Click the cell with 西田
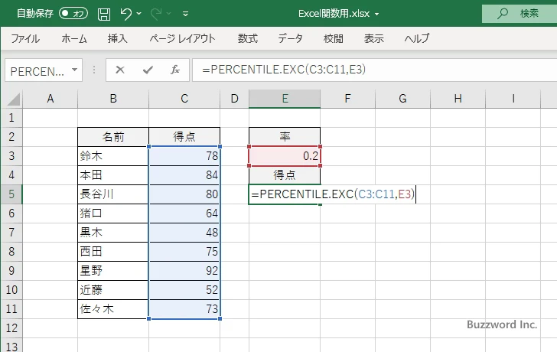This screenshot has width=557, height=352. click(113, 252)
